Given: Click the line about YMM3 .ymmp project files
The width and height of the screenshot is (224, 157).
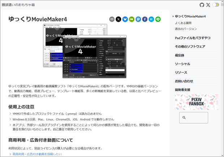Looking at the screenshot, I should pyautogui.click(x=57, y=114).
